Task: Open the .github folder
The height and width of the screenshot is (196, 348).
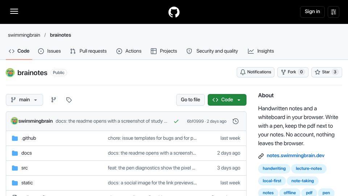Action: 29,138
